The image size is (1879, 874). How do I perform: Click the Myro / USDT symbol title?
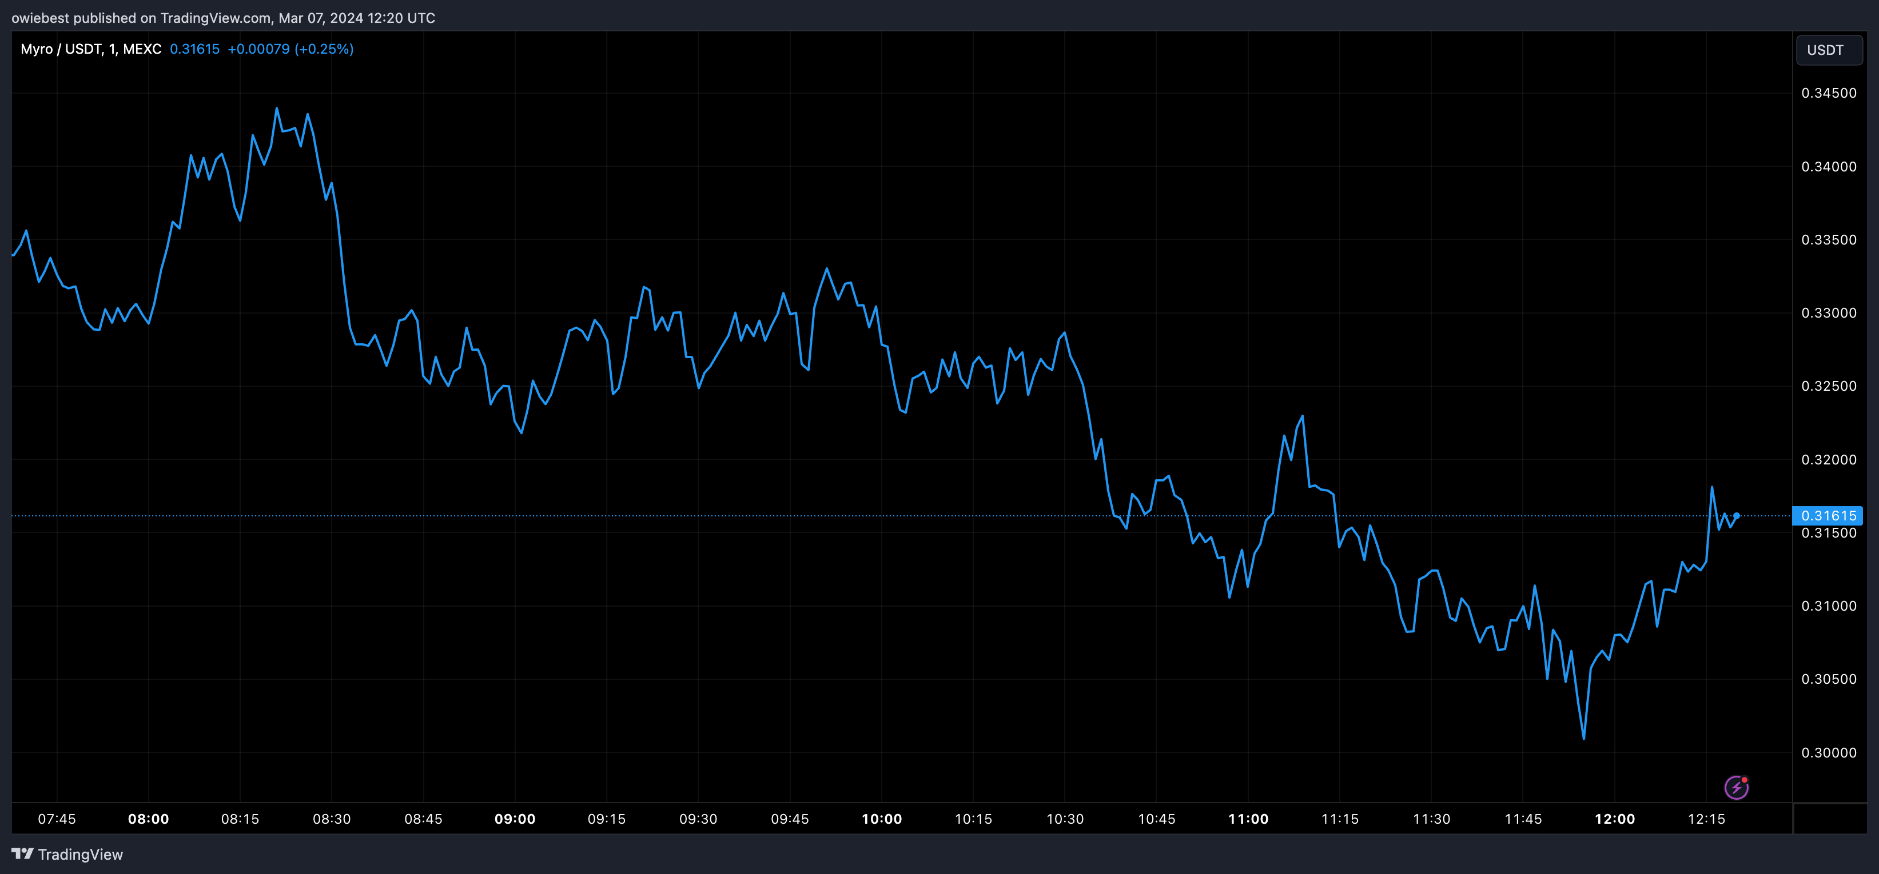tap(61, 49)
